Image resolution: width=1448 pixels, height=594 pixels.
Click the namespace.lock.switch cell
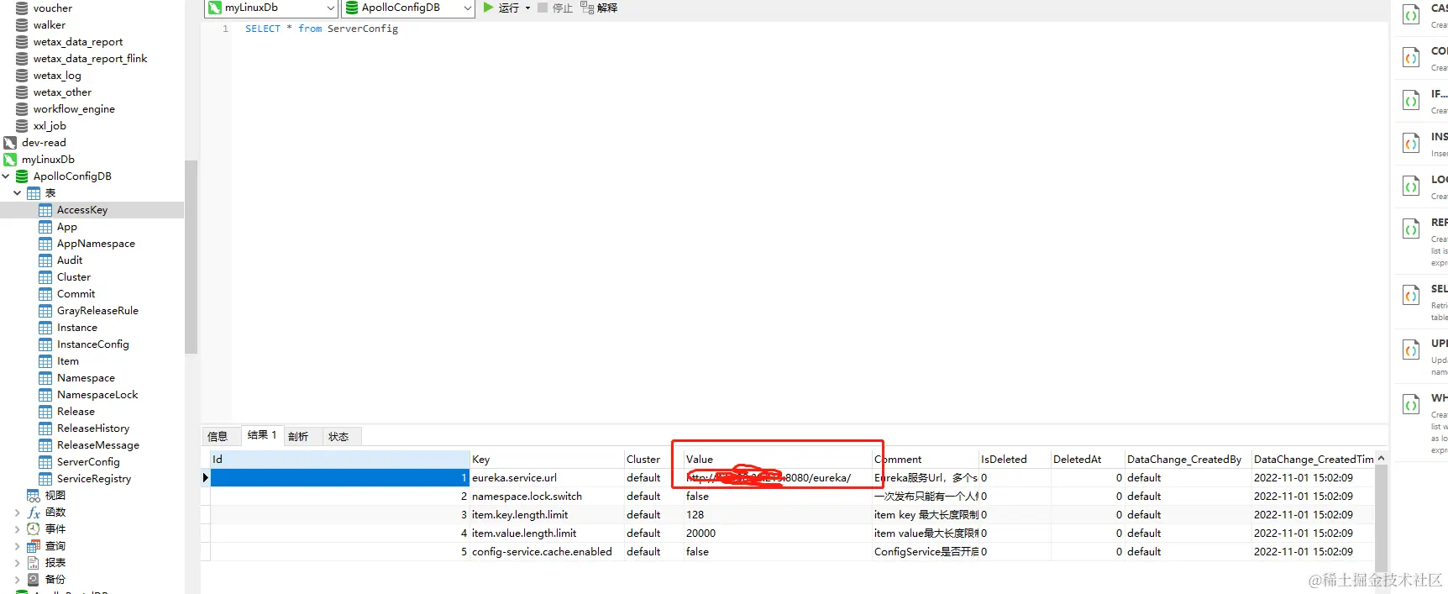(546, 497)
